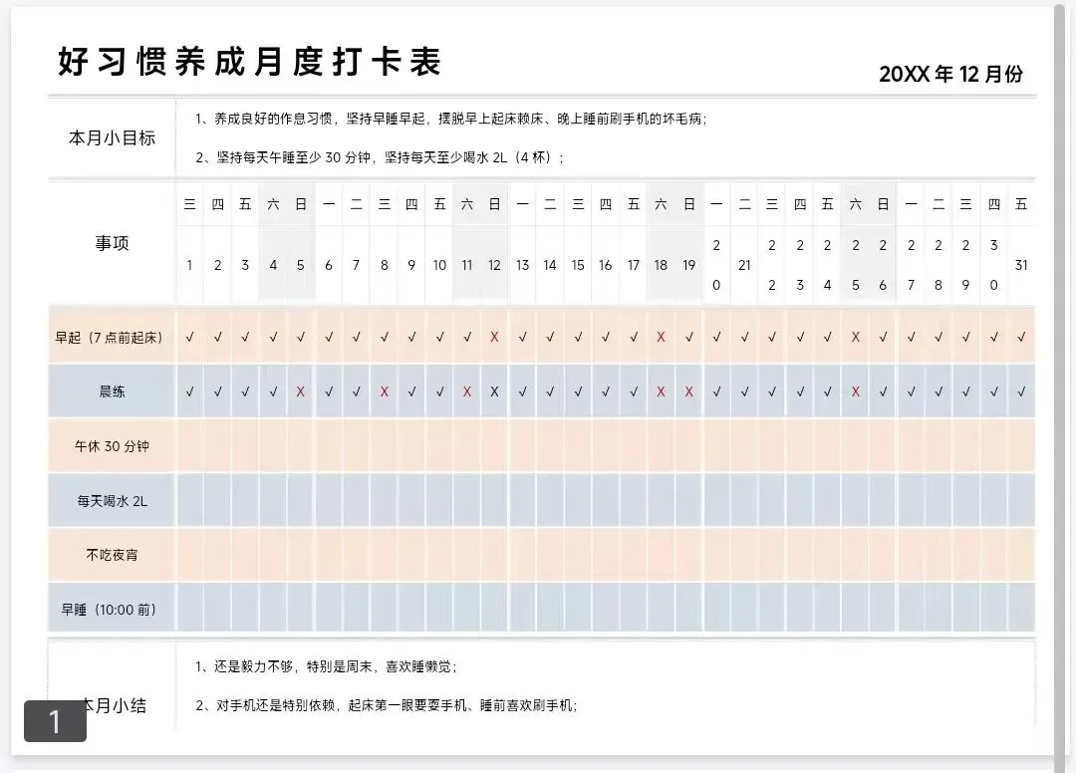
Task: Click the red X in 晨练 row, day 19
Action: tap(689, 391)
